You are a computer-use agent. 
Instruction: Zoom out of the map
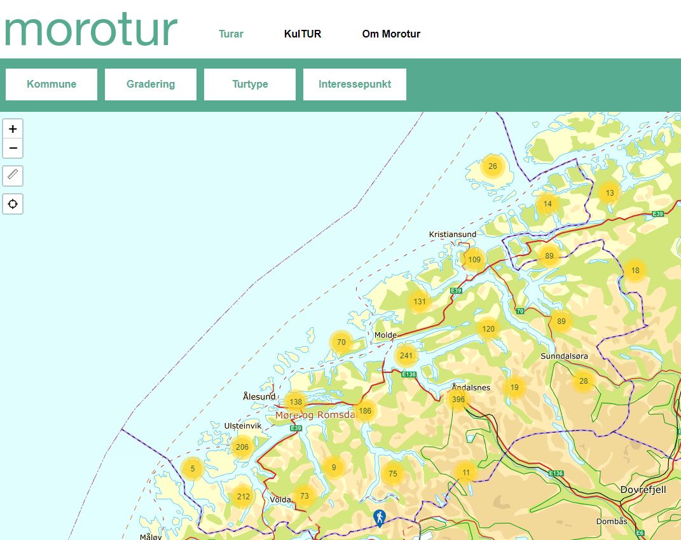click(x=13, y=149)
